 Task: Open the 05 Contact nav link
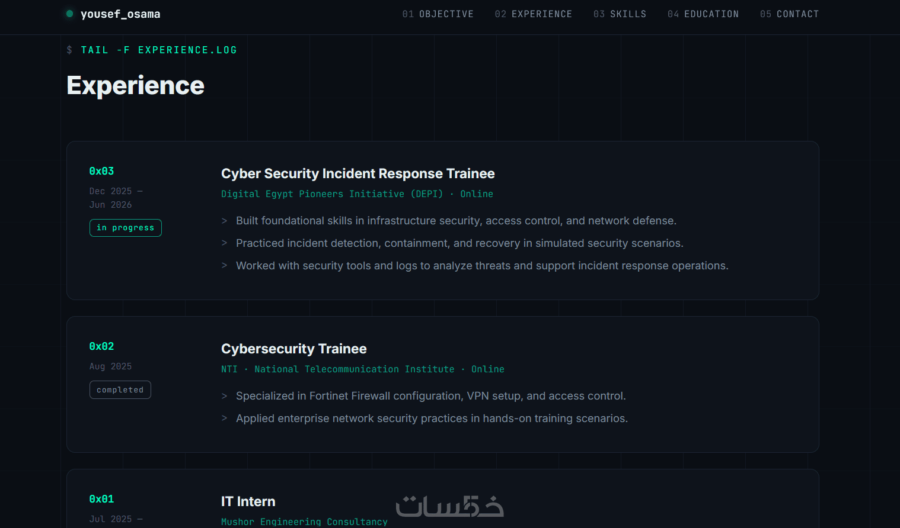[789, 14]
